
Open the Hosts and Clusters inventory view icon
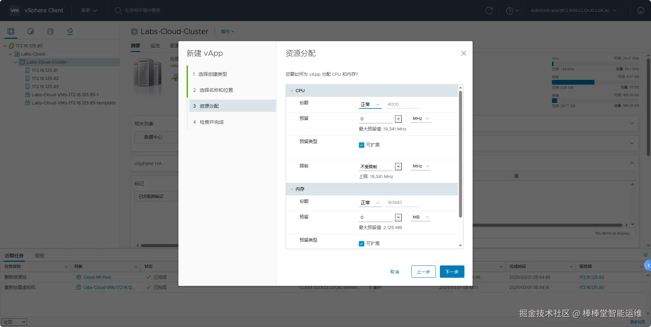(x=11, y=32)
